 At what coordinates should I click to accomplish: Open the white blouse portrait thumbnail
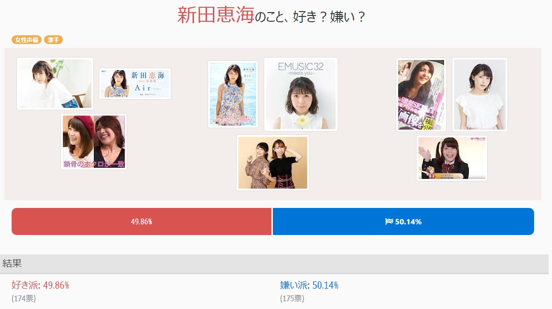click(x=480, y=95)
